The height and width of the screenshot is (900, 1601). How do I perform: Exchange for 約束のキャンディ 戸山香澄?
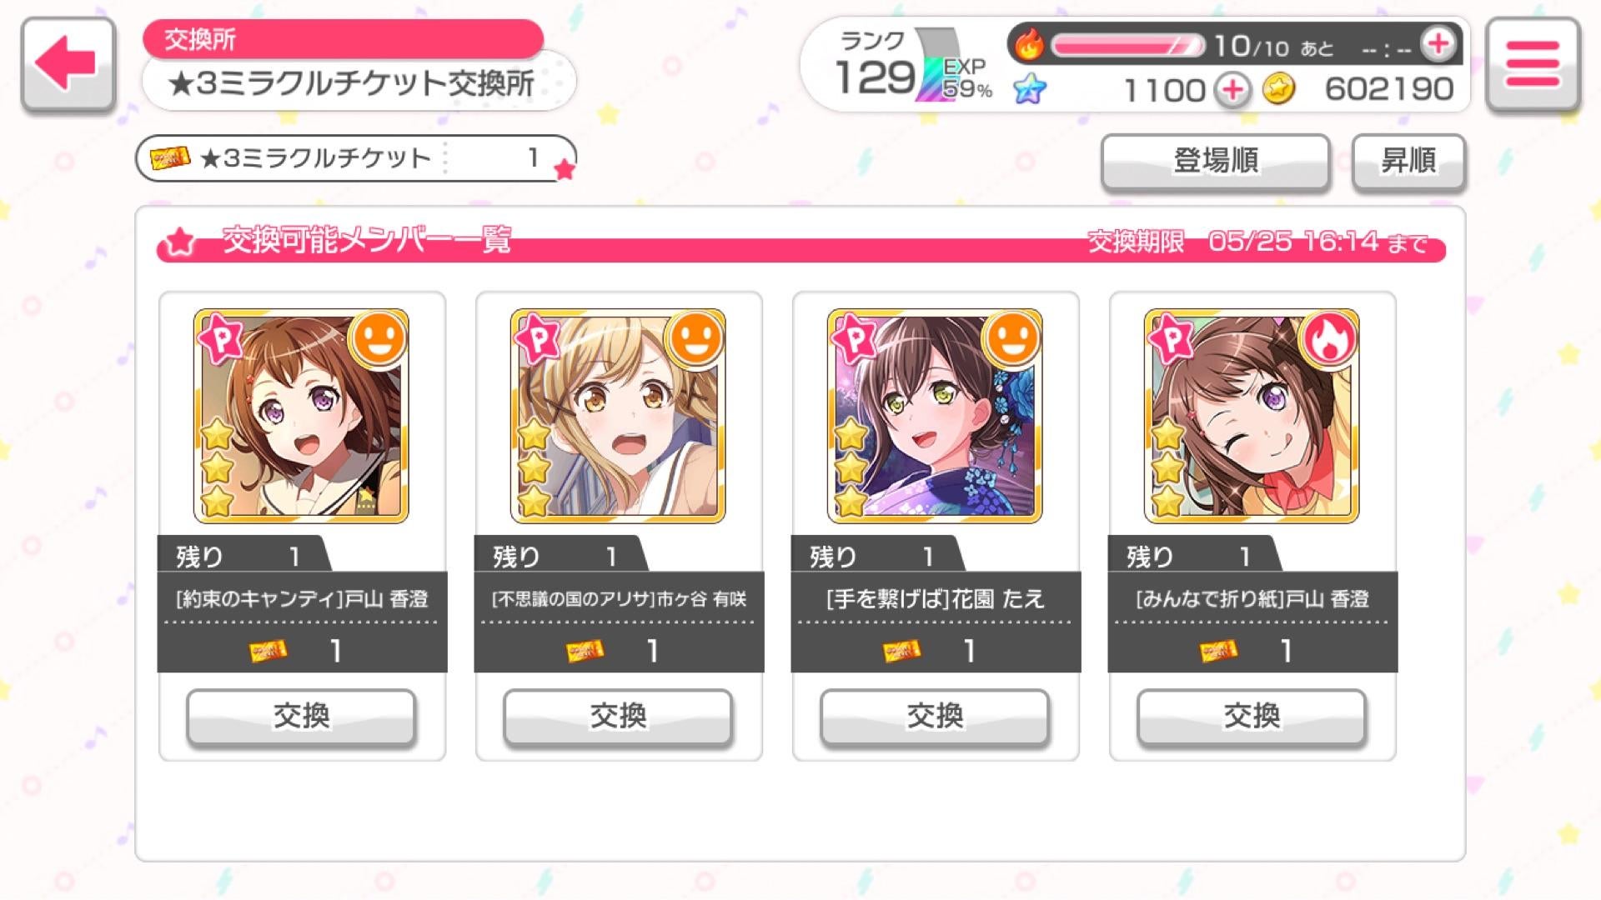click(x=301, y=716)
